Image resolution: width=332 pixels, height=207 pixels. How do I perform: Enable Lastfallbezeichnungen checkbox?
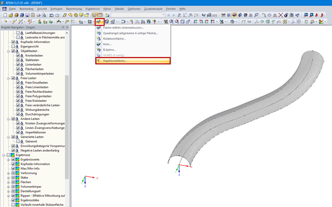[18, 33]
